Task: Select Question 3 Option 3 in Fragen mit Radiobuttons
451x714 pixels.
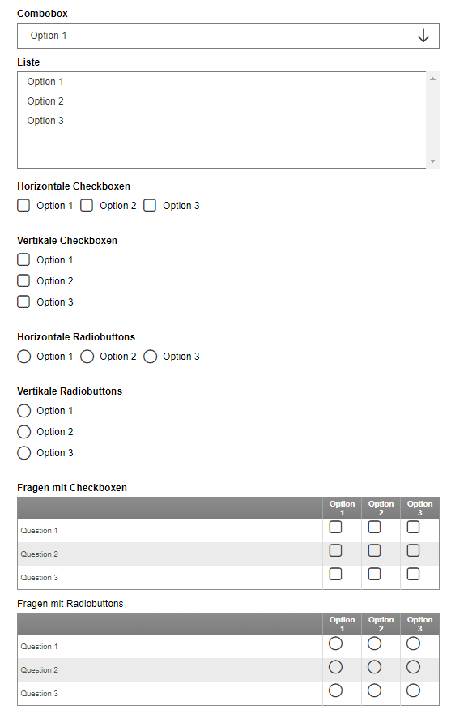Action: (x=413, y=690)
